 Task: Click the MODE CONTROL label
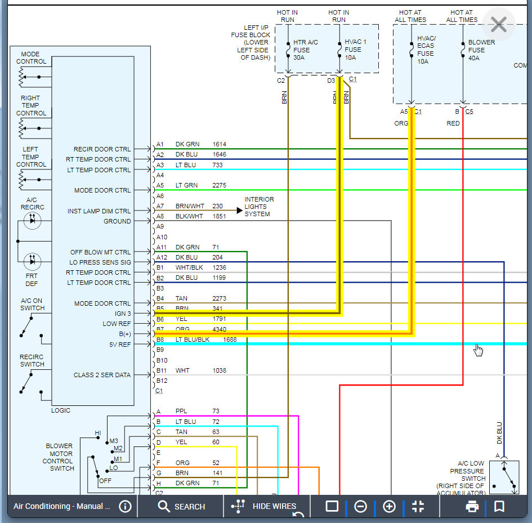click(31, 57)
